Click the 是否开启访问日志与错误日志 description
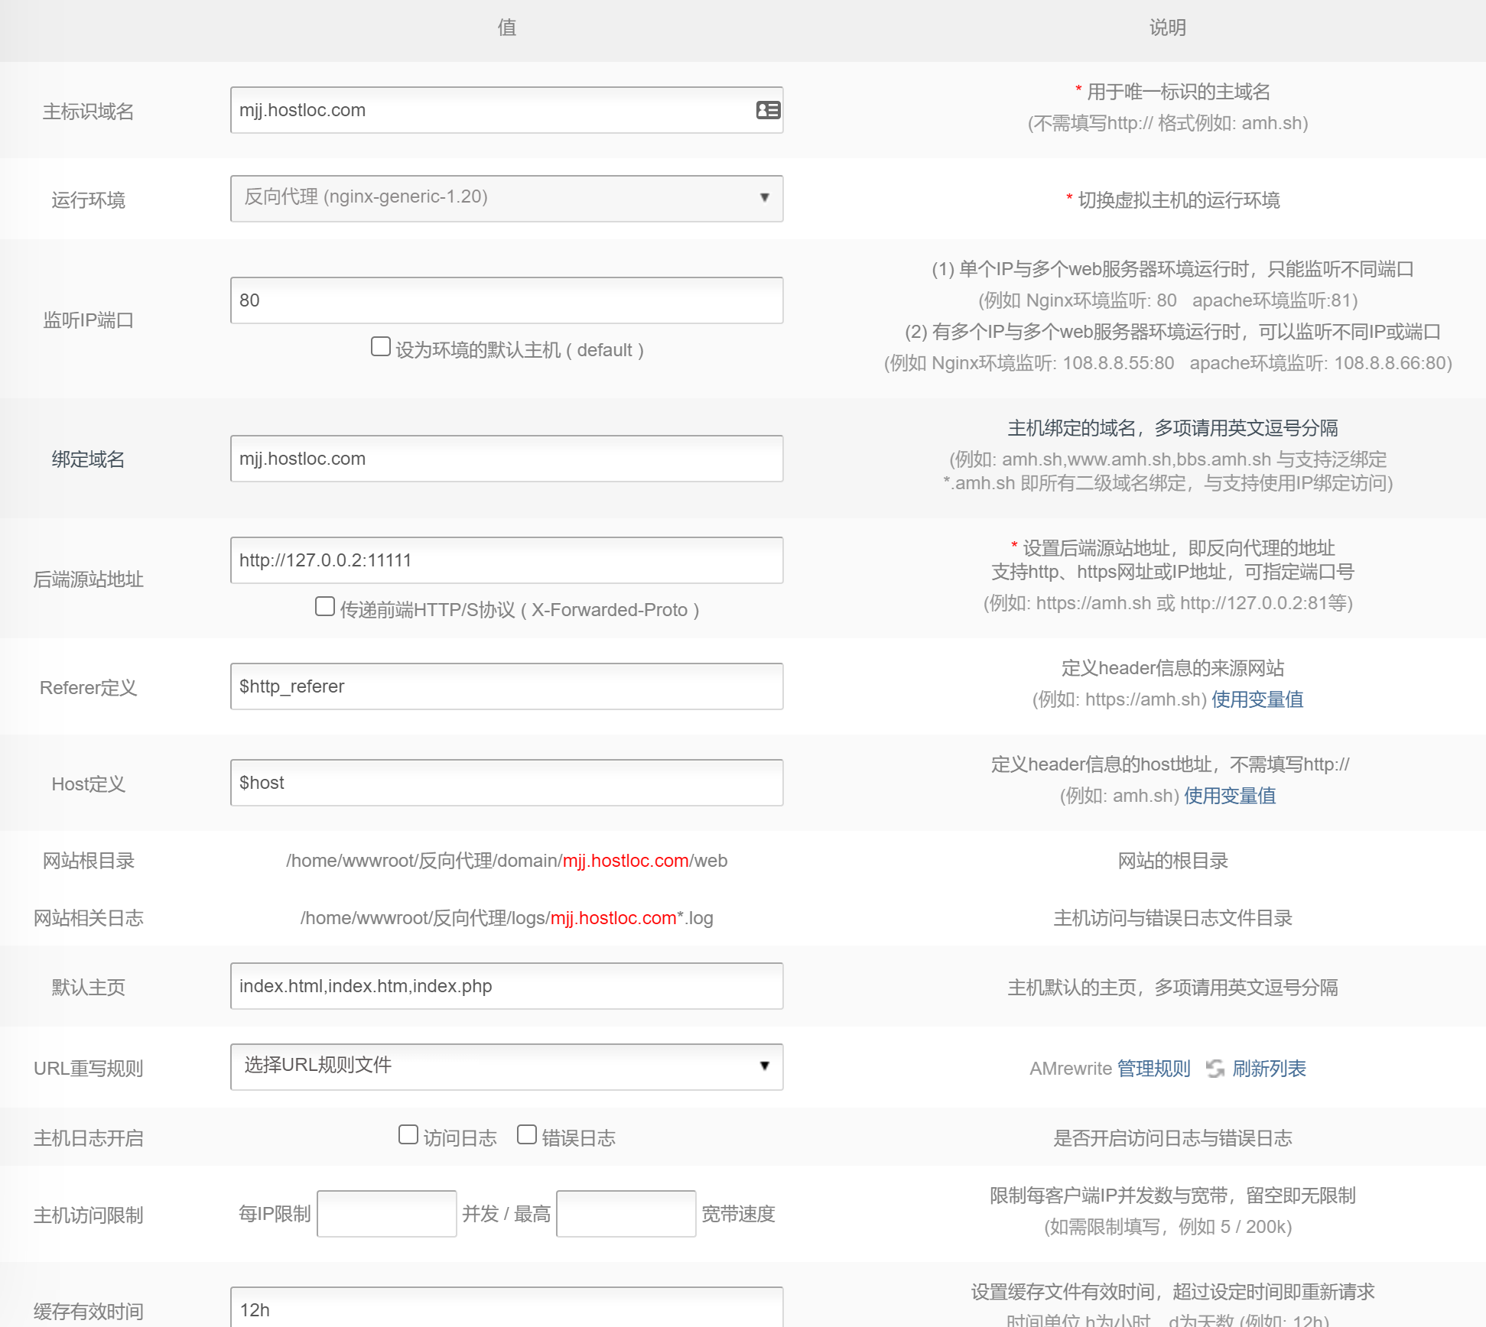1486x1327 pixels. (1172, 1138)
